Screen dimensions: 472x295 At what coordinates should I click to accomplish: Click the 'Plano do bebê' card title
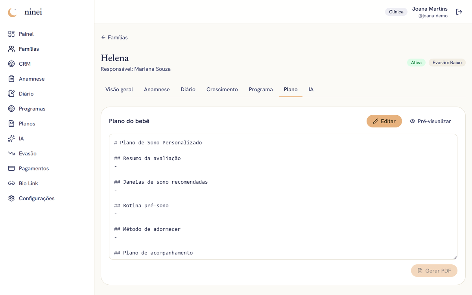click(x=129, y=121)
